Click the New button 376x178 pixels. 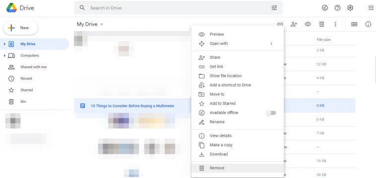pos(20,28)
